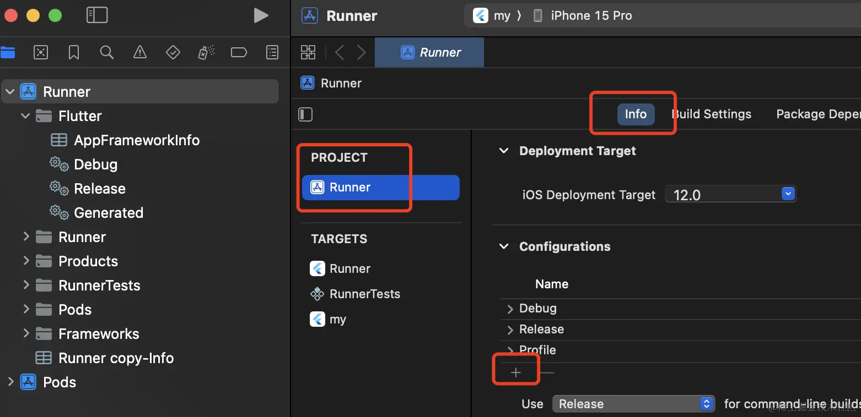Select Runner under PROJECT
Image resolution: width=861 pixels, height=417 pixels.
[x=380, y=188]
